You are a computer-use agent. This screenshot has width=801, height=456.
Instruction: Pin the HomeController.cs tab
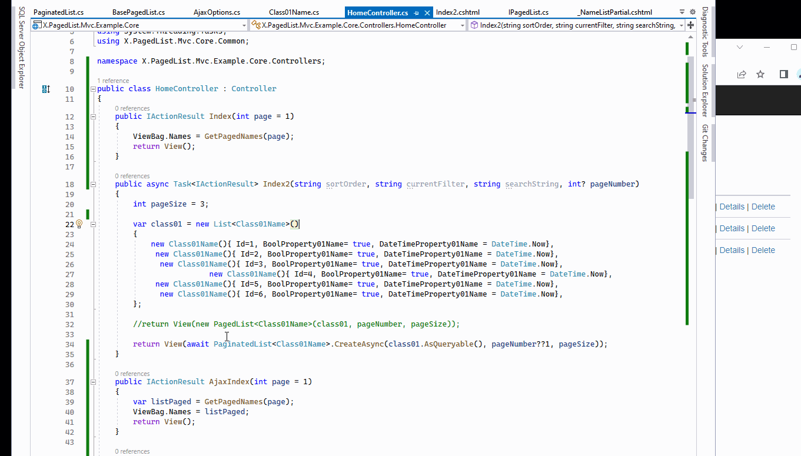point(416,12)
